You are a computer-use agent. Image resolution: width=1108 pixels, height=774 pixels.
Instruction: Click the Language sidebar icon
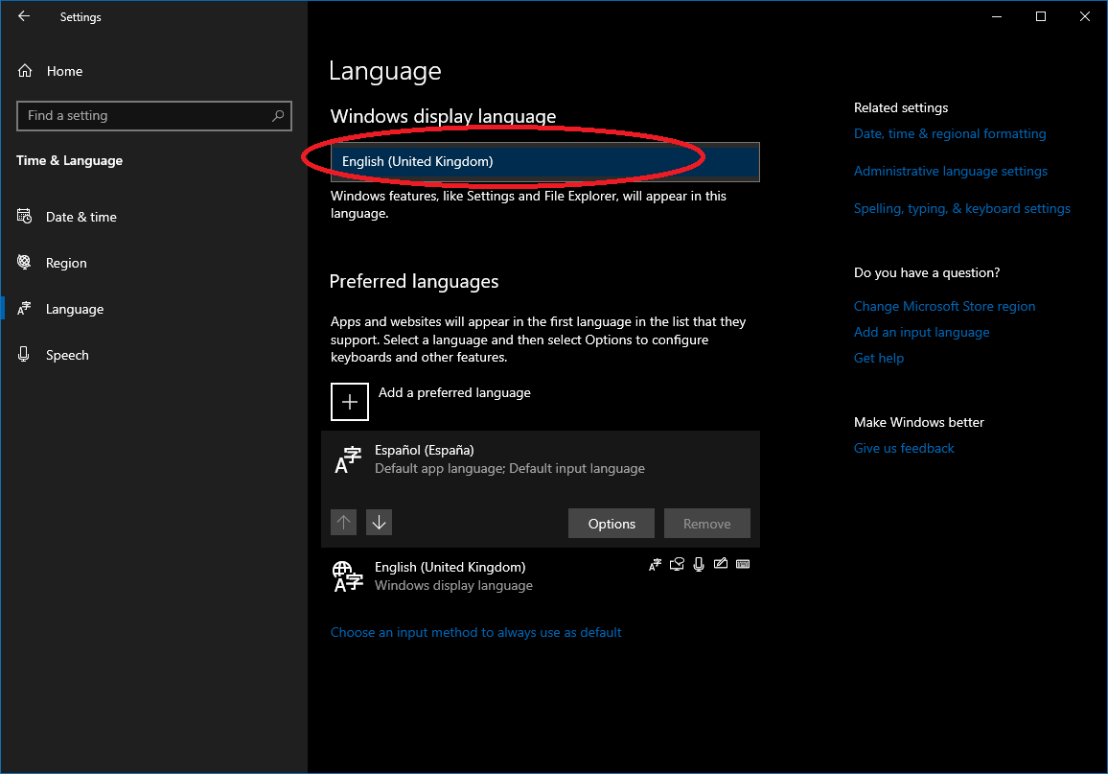point(24,308)
